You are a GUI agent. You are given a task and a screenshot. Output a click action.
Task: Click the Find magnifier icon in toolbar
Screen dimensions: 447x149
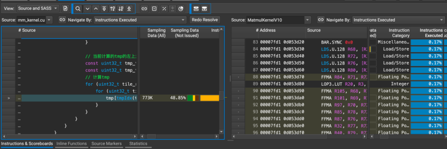click(x=78, y=9)
